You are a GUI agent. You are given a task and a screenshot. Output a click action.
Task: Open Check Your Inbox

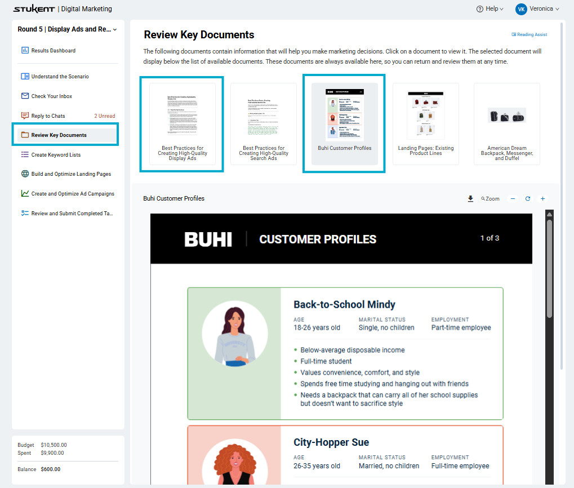coord(52,96)
